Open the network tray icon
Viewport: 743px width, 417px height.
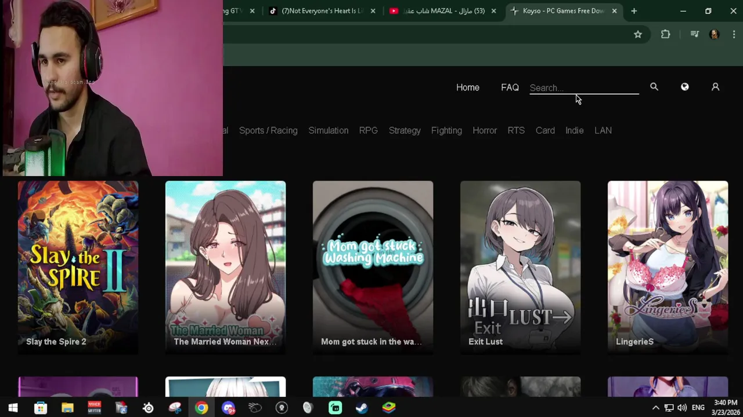(x=669, y=408)
